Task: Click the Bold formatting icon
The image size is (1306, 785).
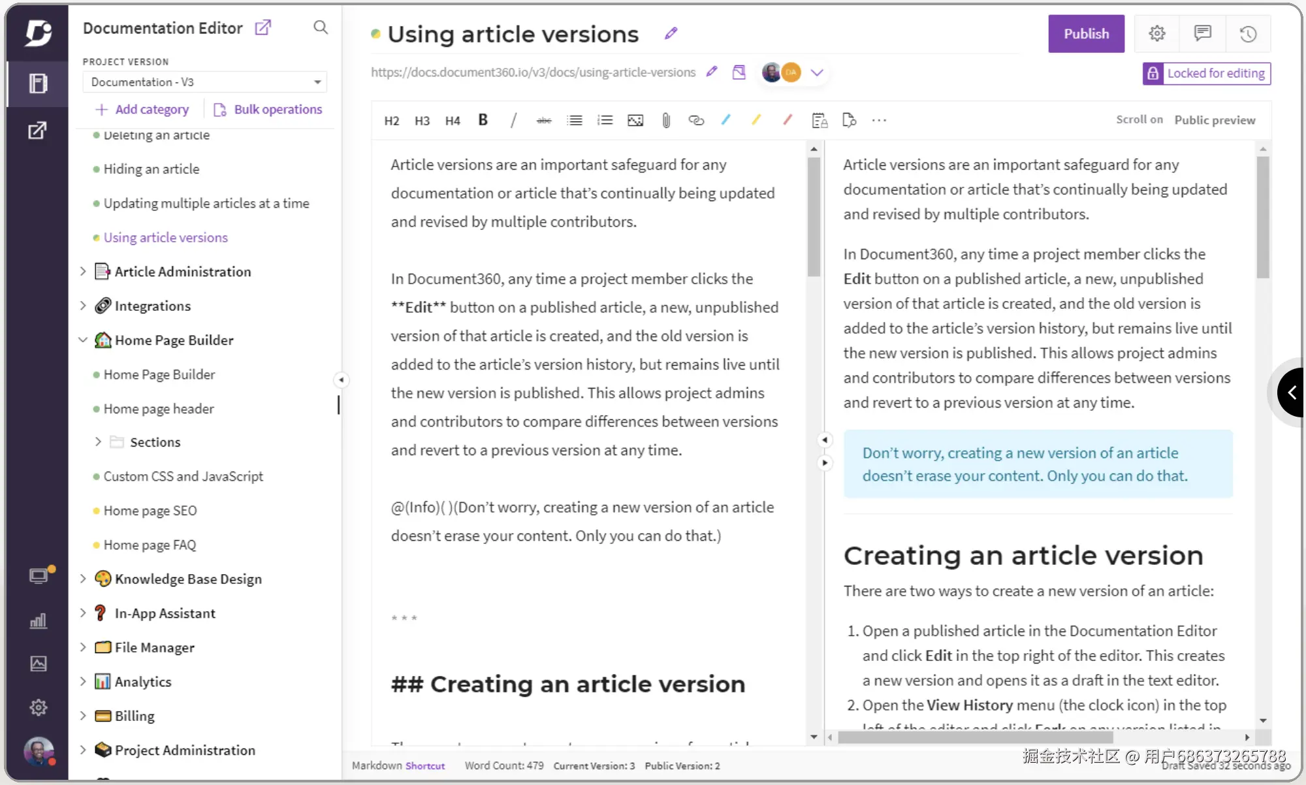Action: 483,120
